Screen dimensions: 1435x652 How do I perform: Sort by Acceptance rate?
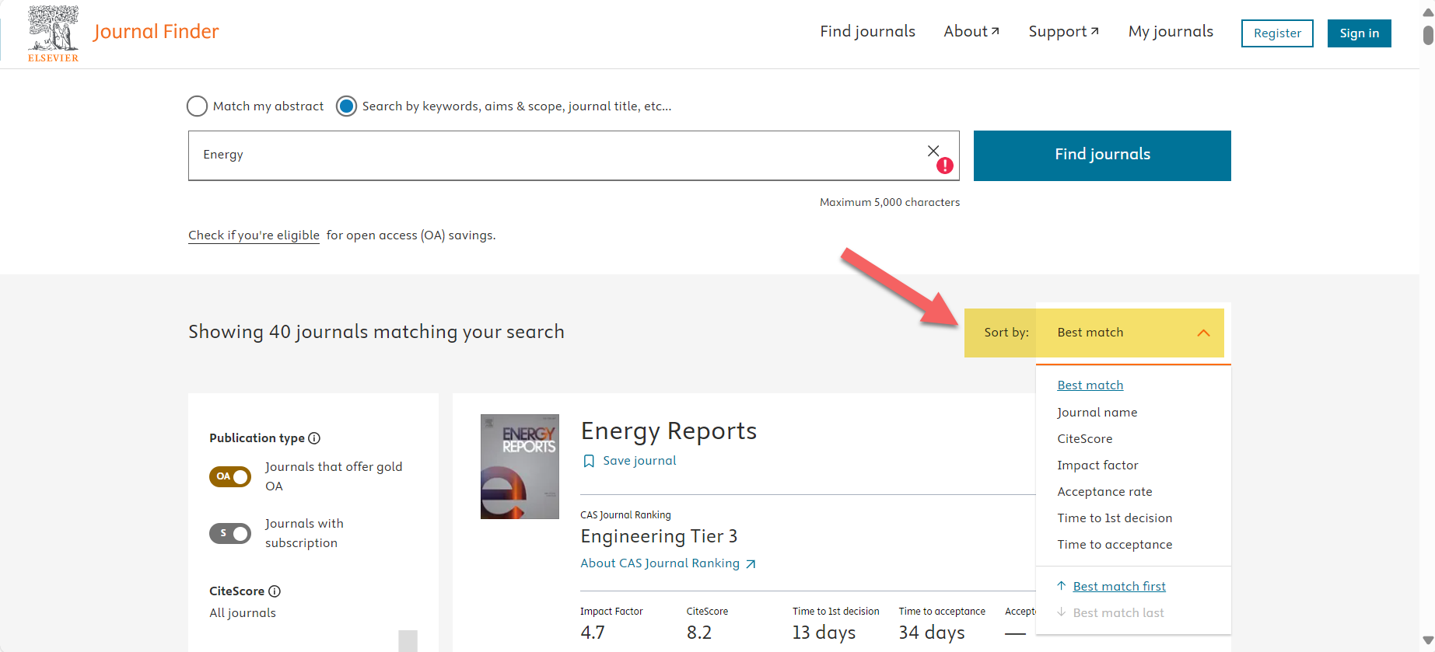pos(1104,492)
